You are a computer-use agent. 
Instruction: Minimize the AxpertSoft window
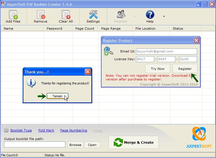pos(198,4)
